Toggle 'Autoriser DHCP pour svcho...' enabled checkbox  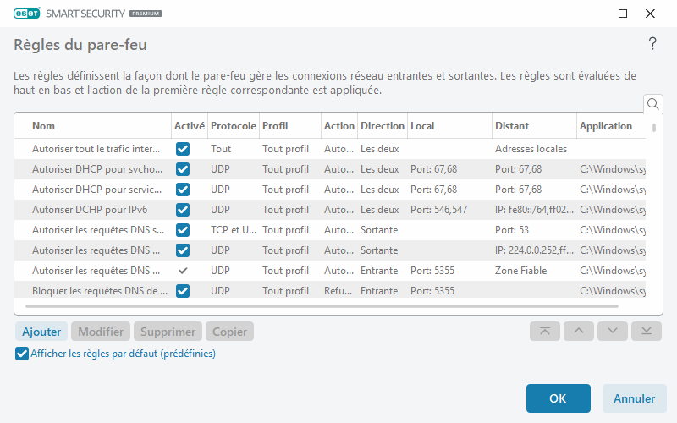pos(183,169)
